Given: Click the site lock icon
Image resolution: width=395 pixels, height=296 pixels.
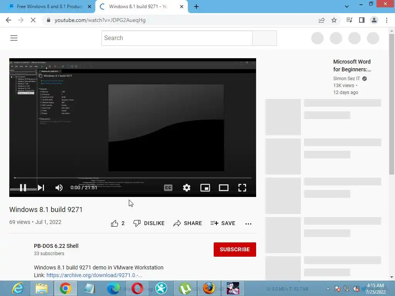Looking at the screenshot, I should click(49, 20).
